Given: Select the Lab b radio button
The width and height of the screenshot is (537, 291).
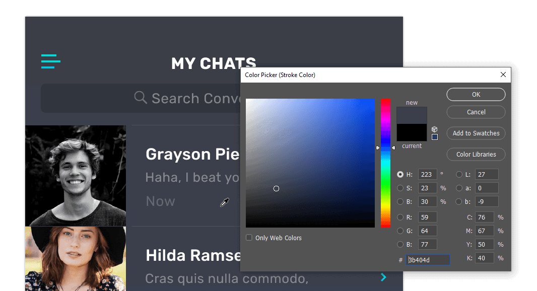Looking at the screenshot, I should [x=459, y=202].
